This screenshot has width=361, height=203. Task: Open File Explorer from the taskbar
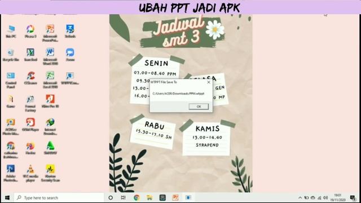149,198
